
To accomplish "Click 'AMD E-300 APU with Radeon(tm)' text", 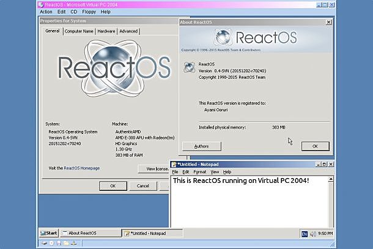I will [145, 138].
